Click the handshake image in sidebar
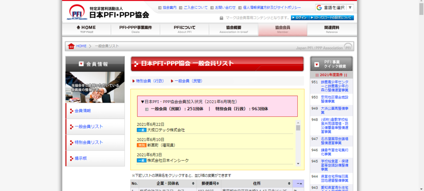Image resolution: width=424 pixels, height=191 pixels. click(95, 87)
